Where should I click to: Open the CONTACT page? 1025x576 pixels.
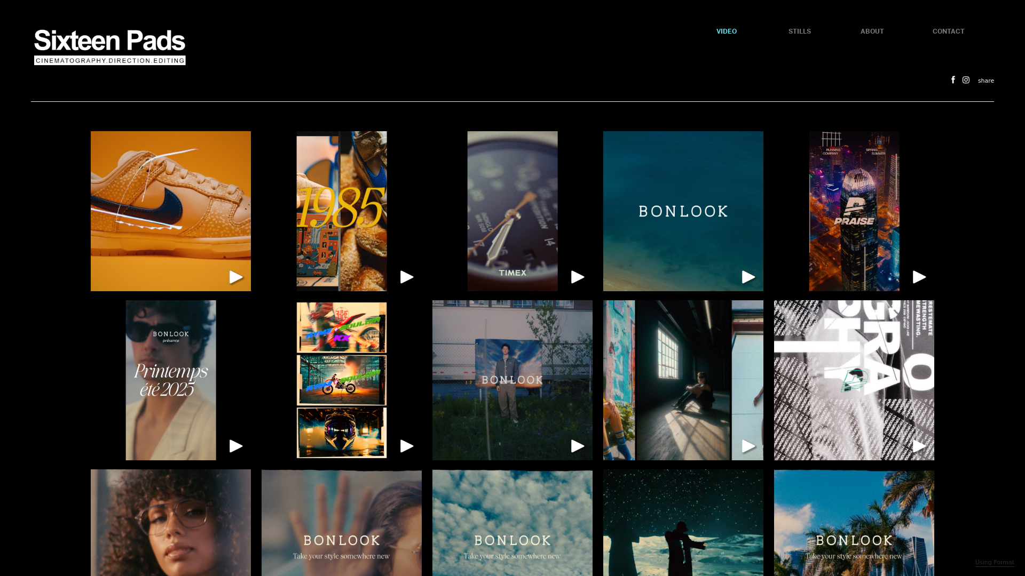tap(948, 31)
